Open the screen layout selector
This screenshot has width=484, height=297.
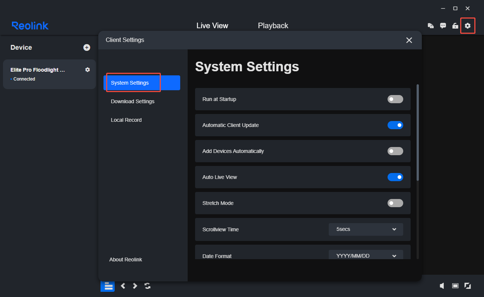[107, 286]
